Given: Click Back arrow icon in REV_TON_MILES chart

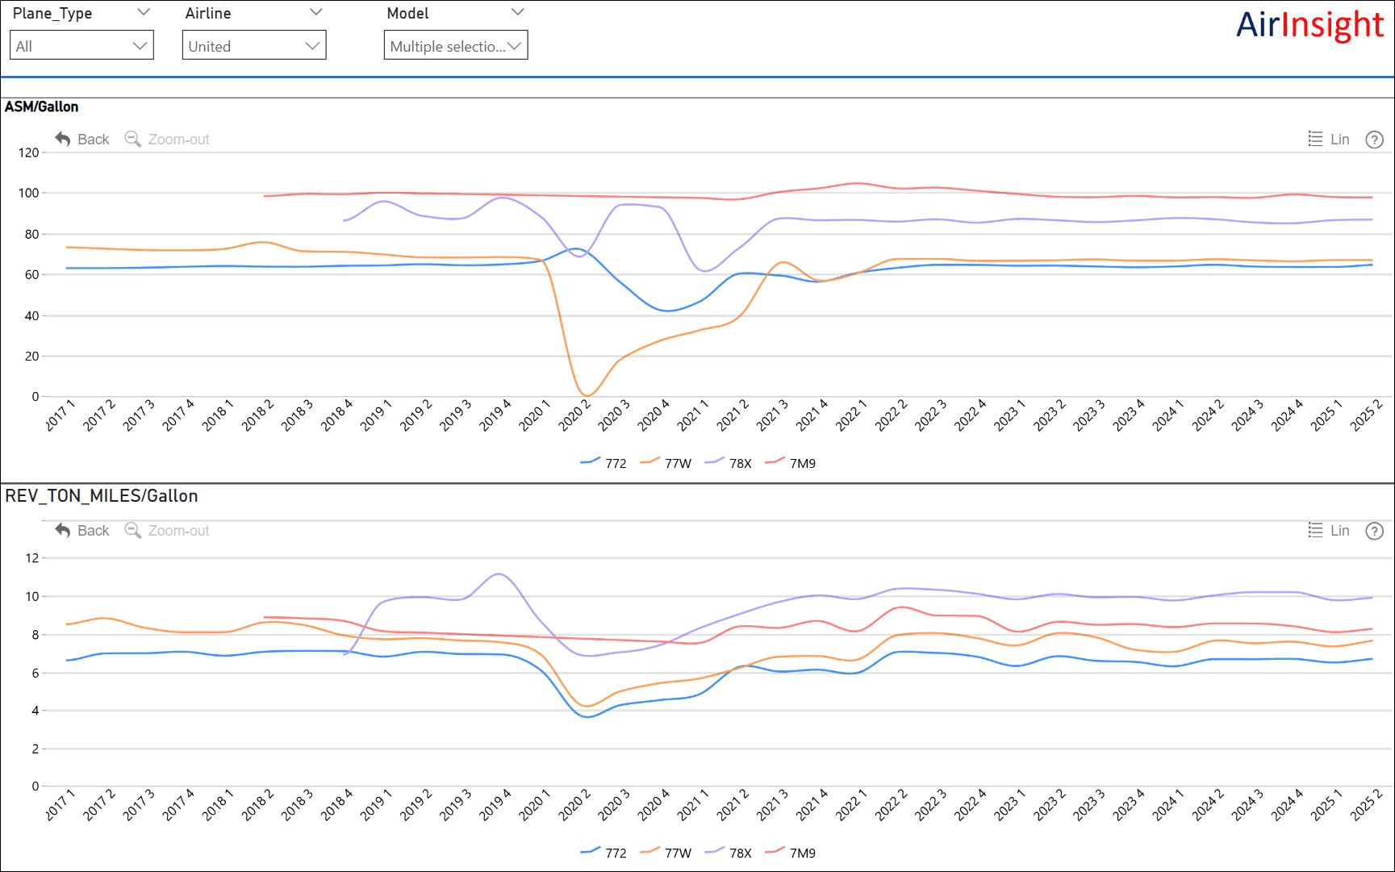Looking at the screenshot, I should [x=63, y=530].
